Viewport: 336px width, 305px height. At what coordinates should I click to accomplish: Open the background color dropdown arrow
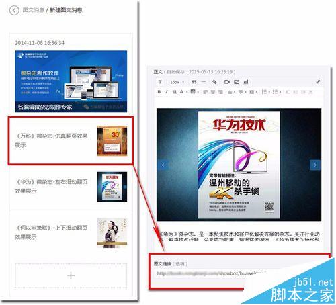[x=198, y=92]
